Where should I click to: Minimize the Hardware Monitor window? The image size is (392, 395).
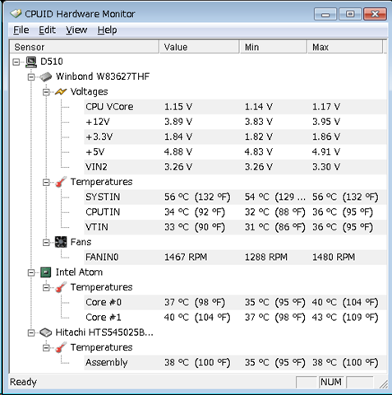tap(325, 14)
